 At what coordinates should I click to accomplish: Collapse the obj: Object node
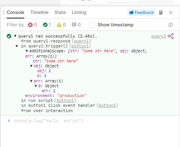tap(31, 66)
